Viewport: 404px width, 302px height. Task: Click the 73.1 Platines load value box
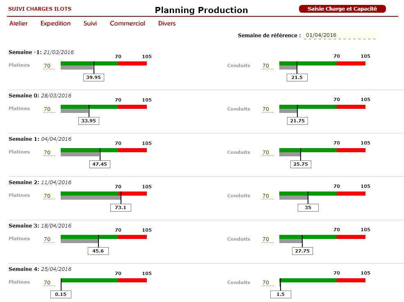pyautogui.click(x=121, y=207)
